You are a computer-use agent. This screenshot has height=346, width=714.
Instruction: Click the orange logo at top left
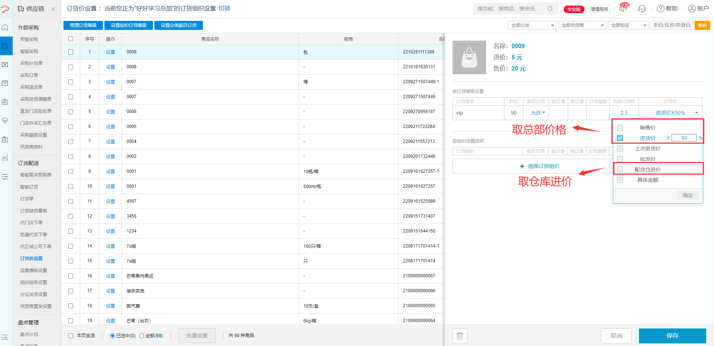tap(5, 9)
